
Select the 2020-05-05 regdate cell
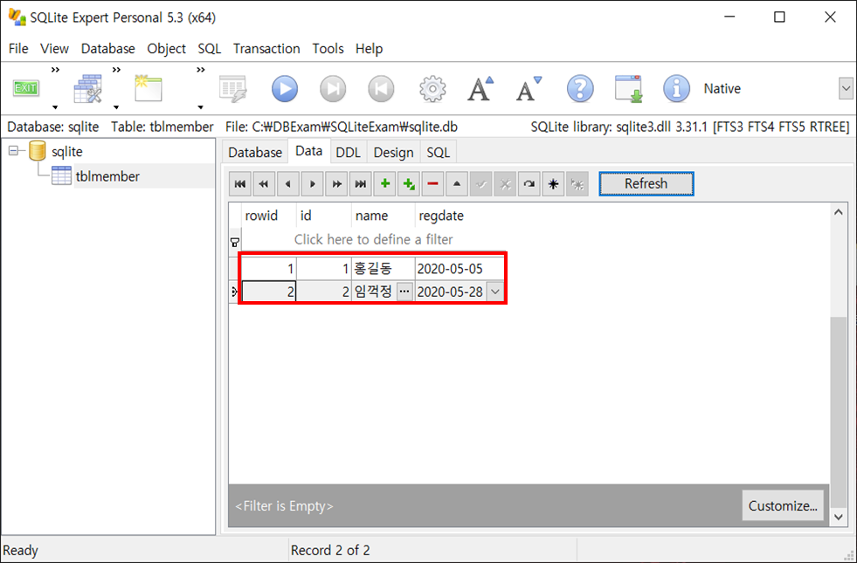click(460, 269)
